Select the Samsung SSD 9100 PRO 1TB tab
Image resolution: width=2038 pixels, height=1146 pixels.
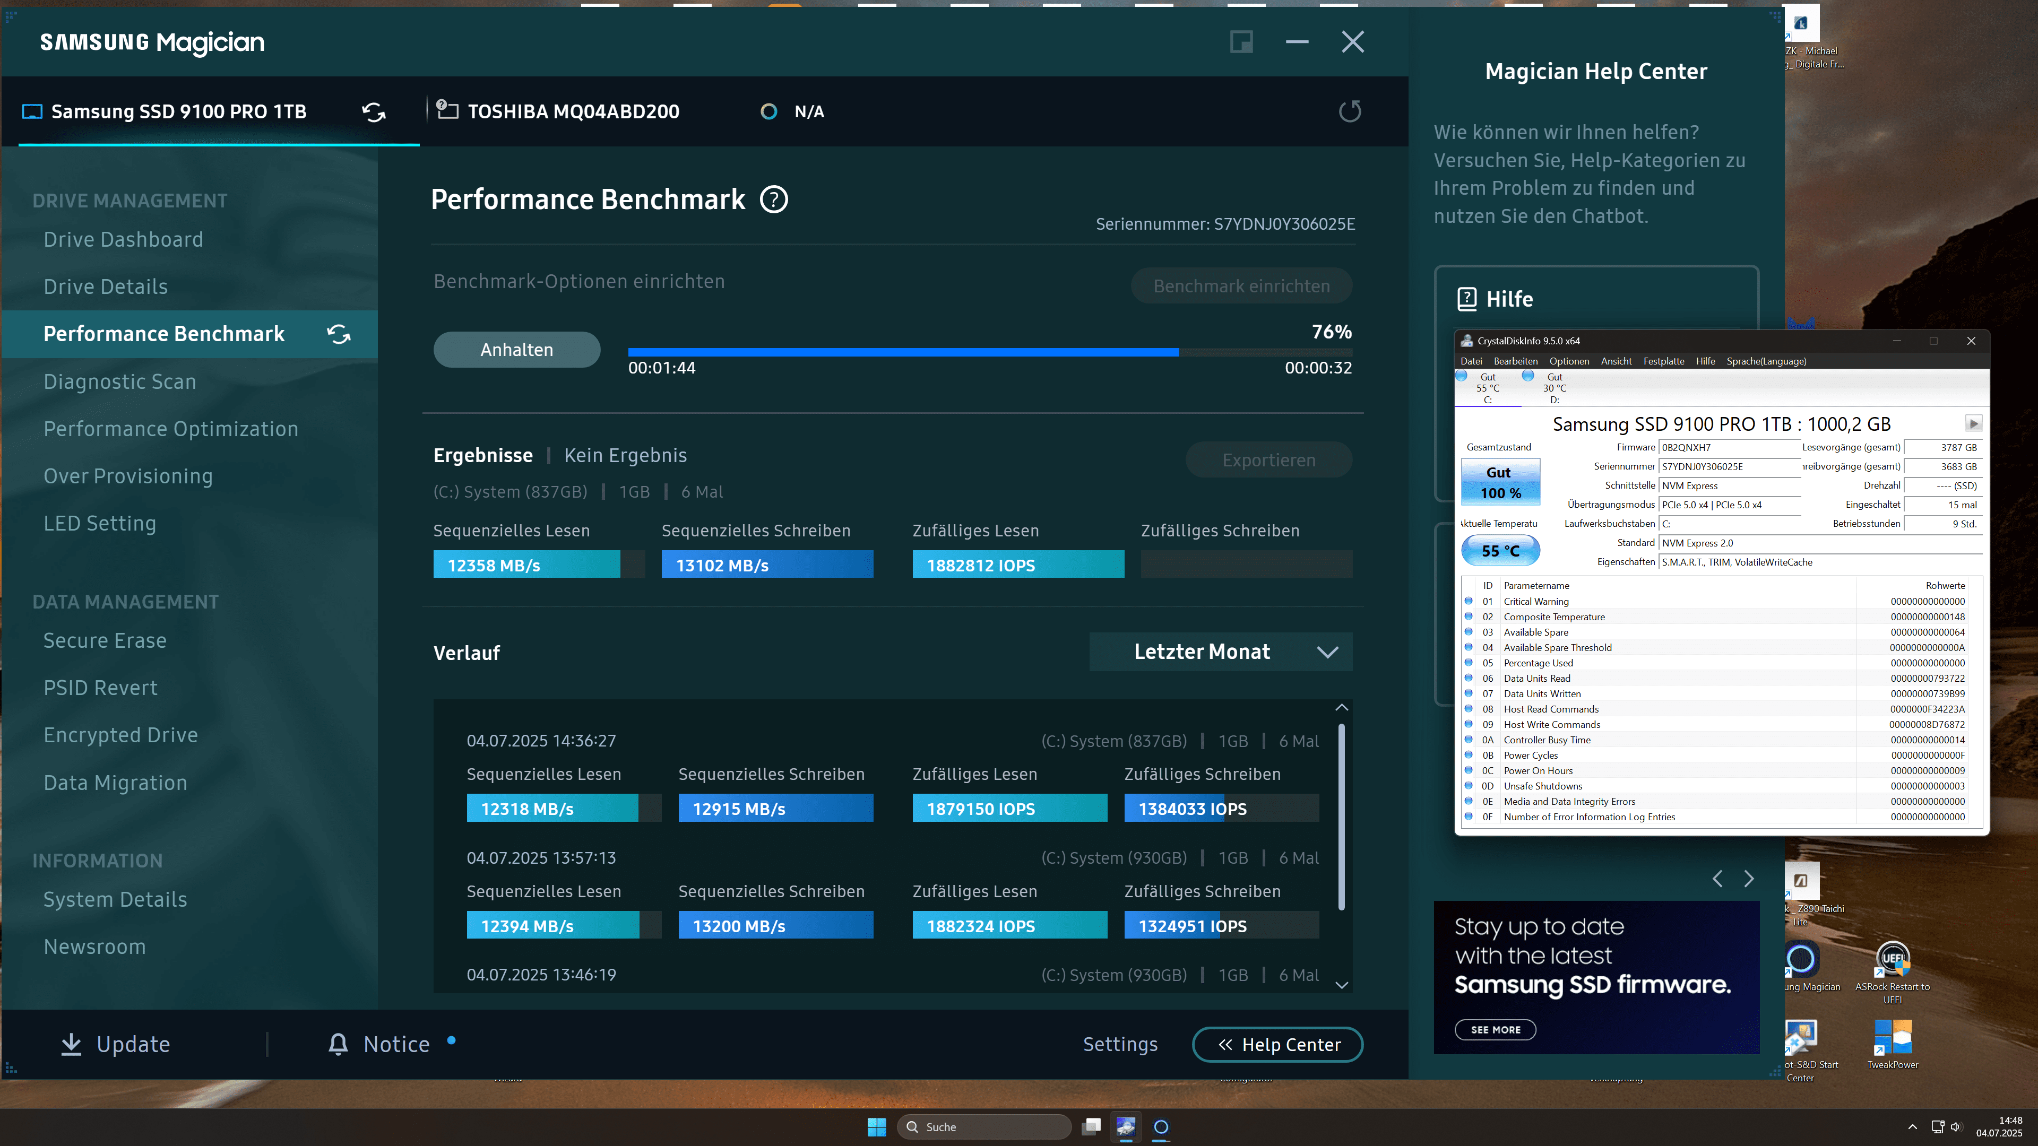click(x=218, y=111)
